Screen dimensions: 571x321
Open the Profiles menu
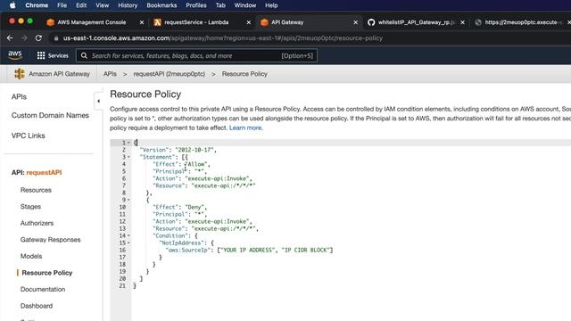(196, 5)
